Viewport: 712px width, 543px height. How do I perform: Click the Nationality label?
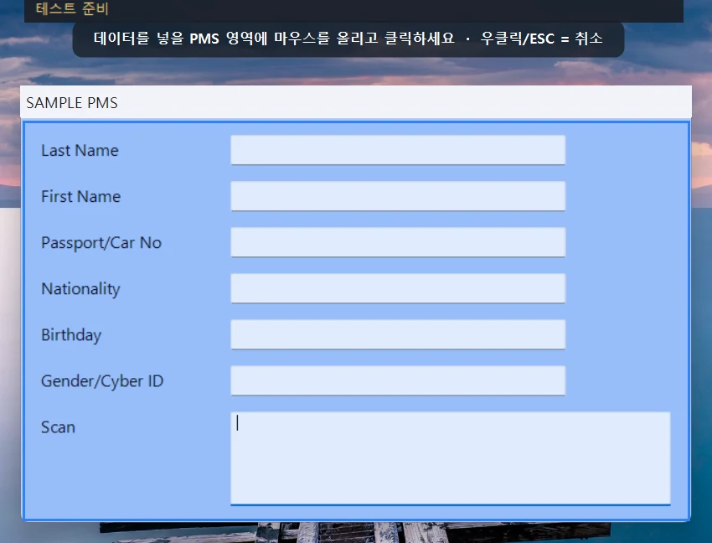[x=80, y=289]
